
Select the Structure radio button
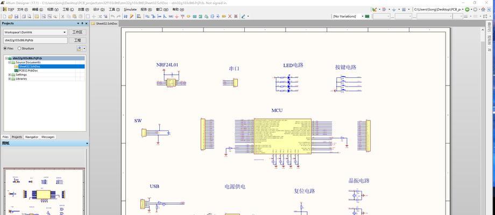19,48
